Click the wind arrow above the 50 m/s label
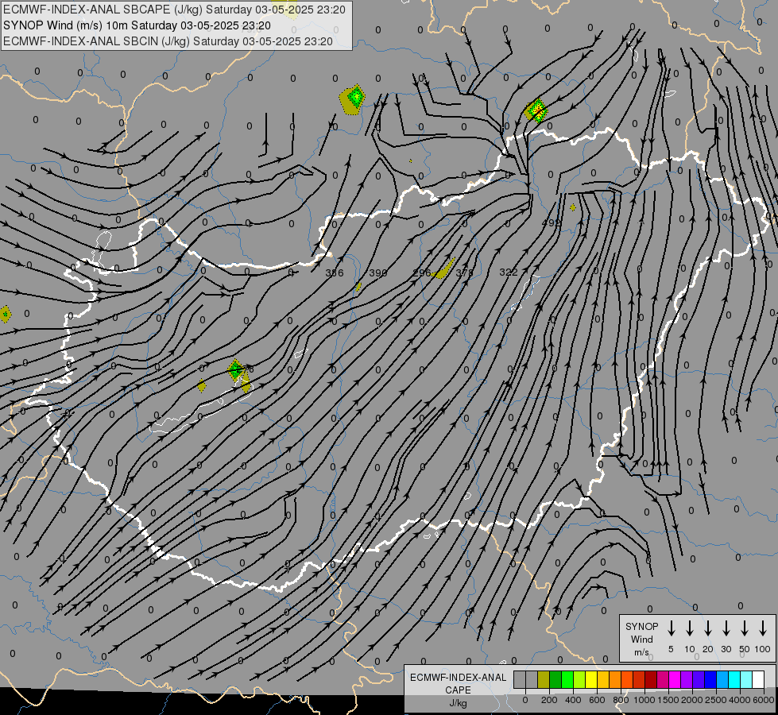Image resolution: width=778 pixels, height=715 pixels. pos(745,628)
